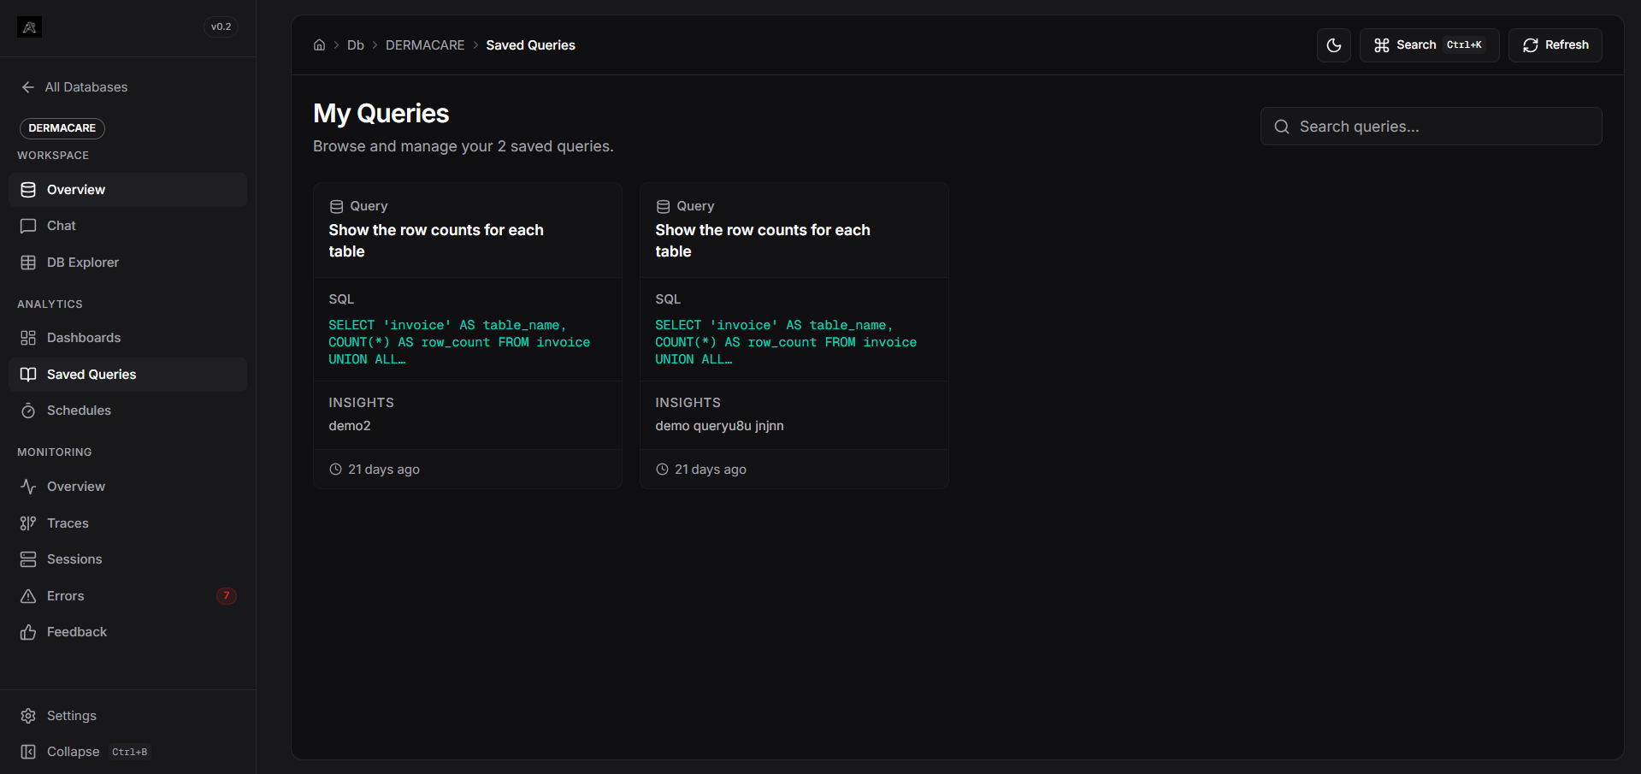This screenshot has height=774, width=1641.
Task: Open Sessions page
Action: click(128, 559)
